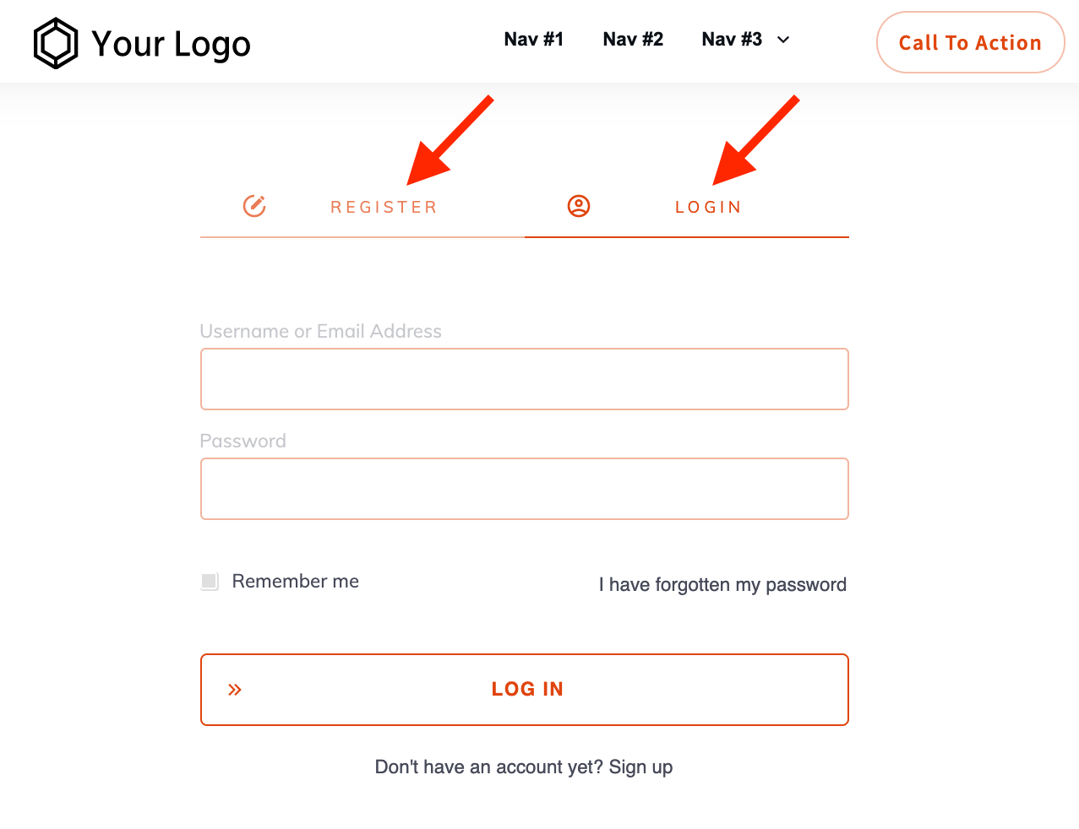The width and height of the screenshot is (1079, 829).
Task: Expand the Nav #3 dropdown chevron
Action: 783,40
